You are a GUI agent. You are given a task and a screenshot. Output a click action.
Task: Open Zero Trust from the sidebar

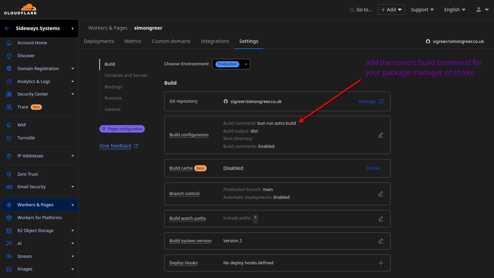pos(9,174)
